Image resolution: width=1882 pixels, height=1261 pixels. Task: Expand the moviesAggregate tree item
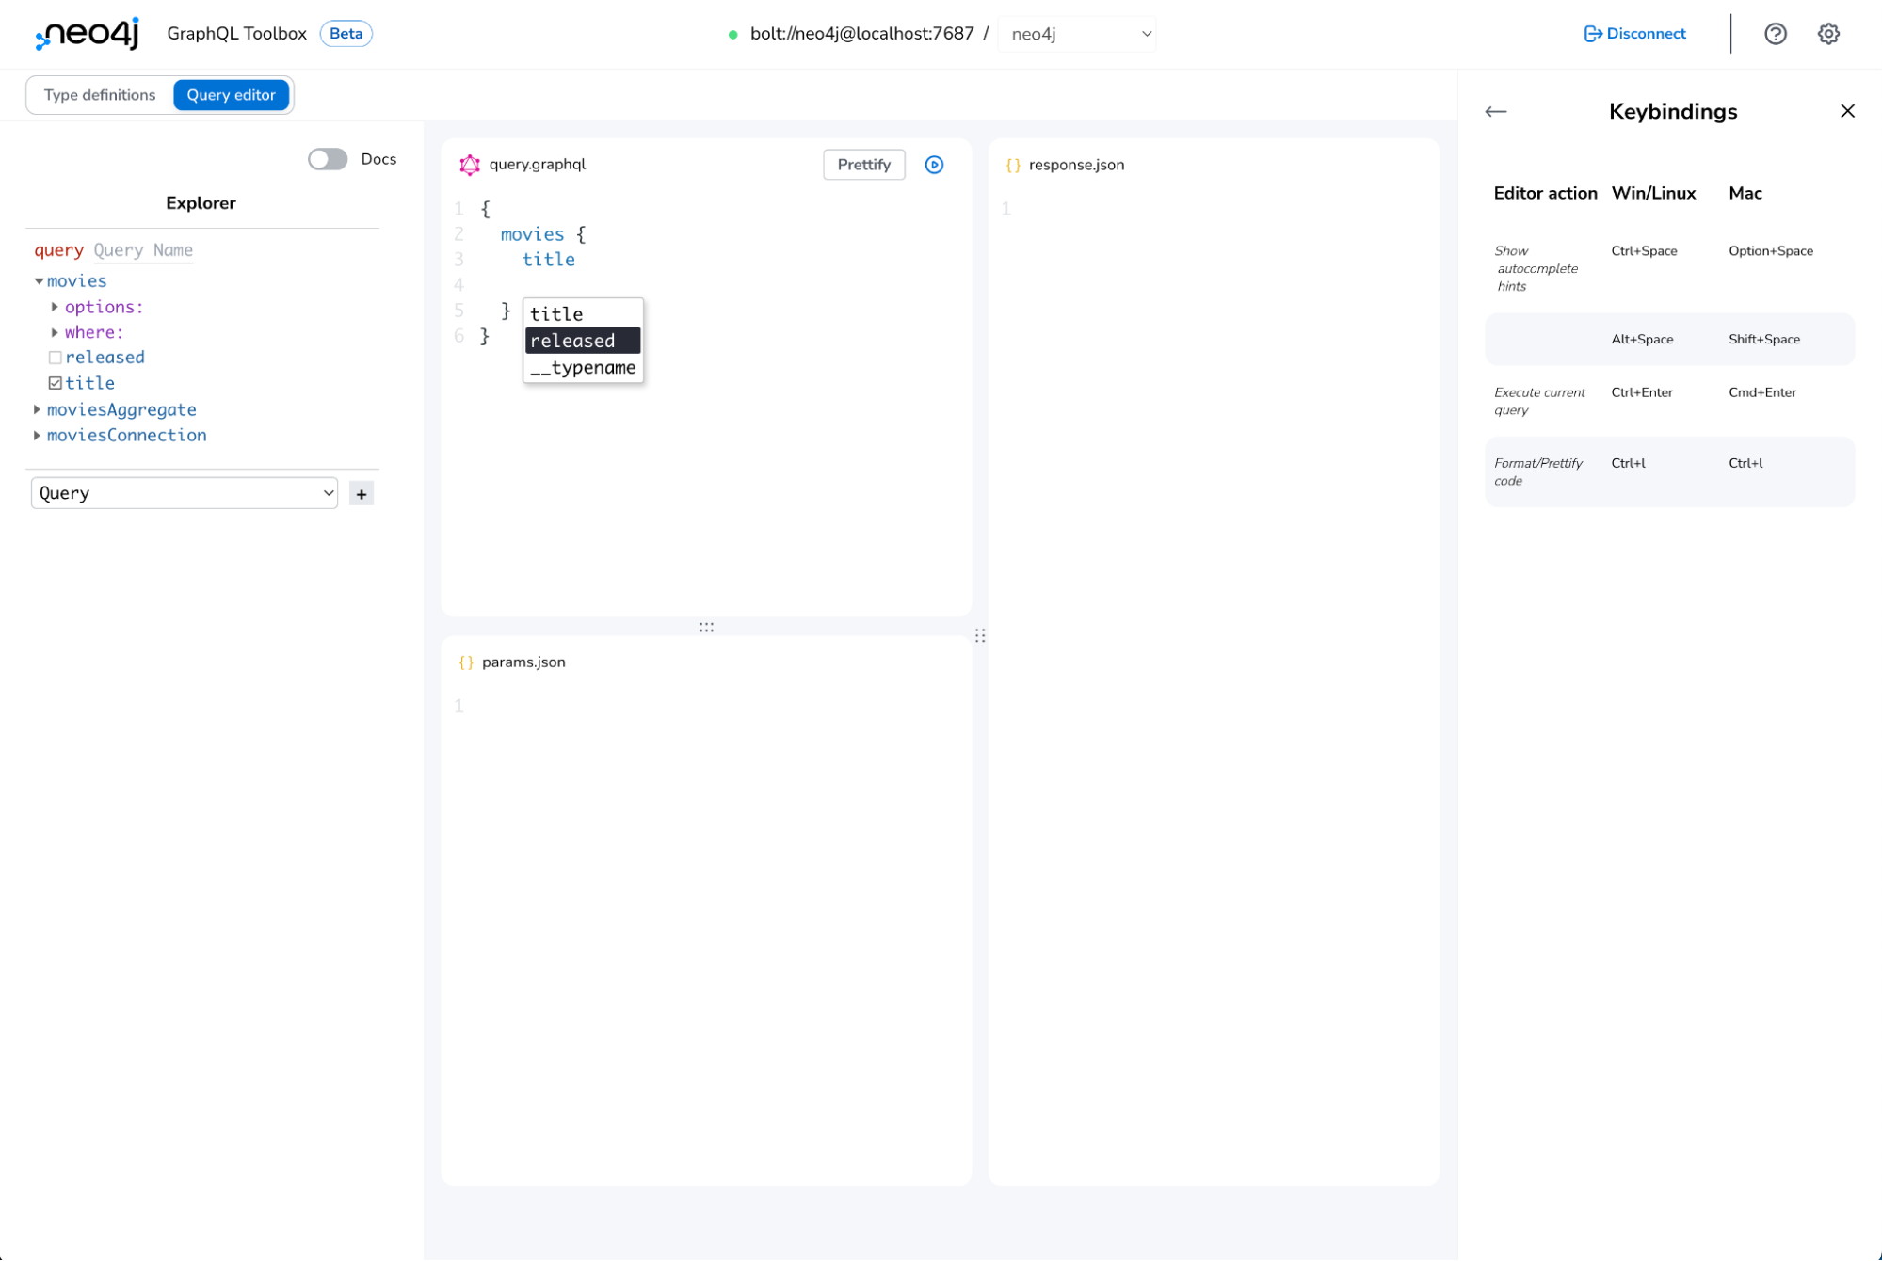click(37, 409)
